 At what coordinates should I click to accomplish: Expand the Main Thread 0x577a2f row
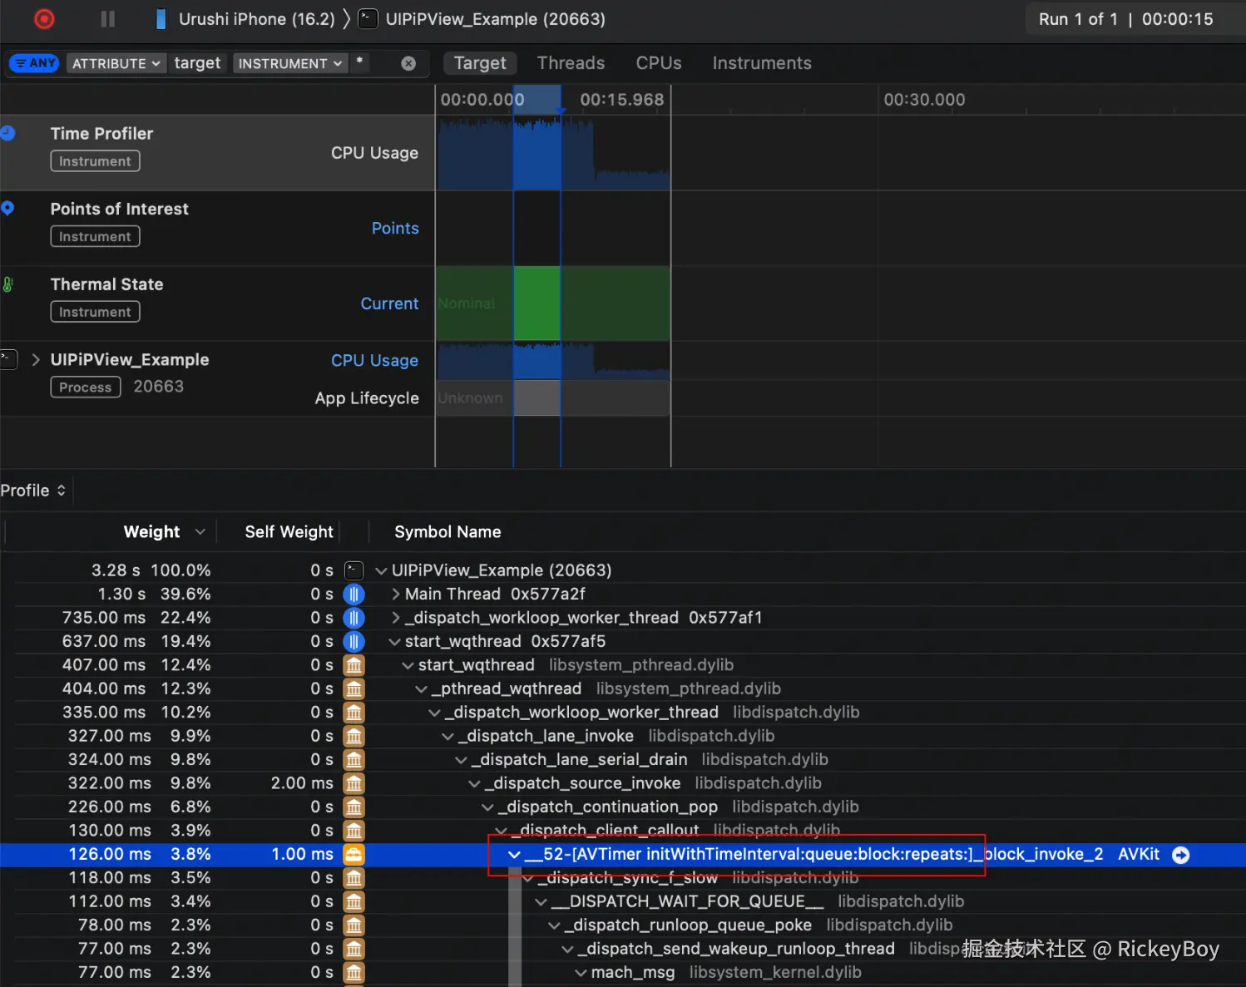pos(396,594)
